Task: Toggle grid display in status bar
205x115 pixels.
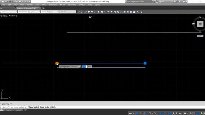Action: tap(137, 113)
